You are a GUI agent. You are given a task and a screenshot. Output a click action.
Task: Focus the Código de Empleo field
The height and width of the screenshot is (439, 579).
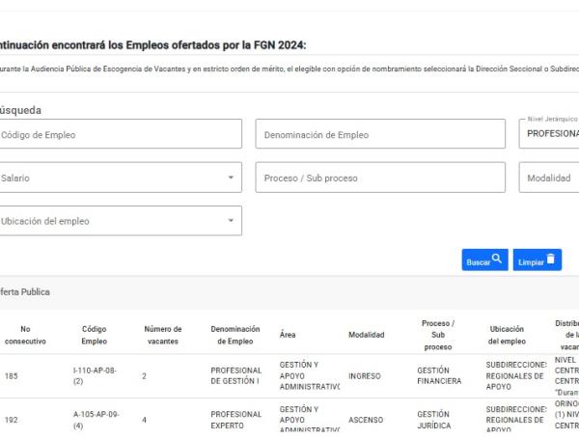[120, 134]
